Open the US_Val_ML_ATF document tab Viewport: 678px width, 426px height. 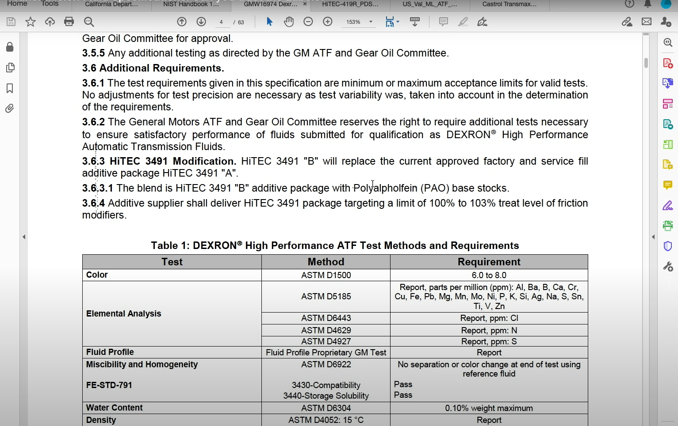(x=430, y=4)
